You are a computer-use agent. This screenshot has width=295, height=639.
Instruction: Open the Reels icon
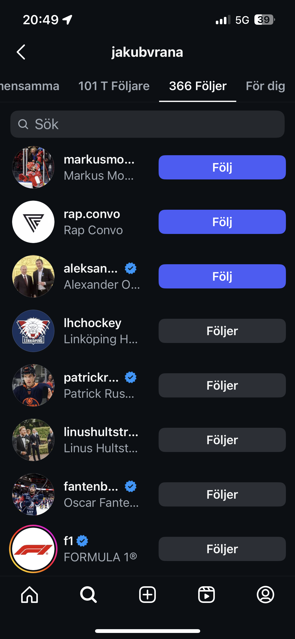[206, 595]
